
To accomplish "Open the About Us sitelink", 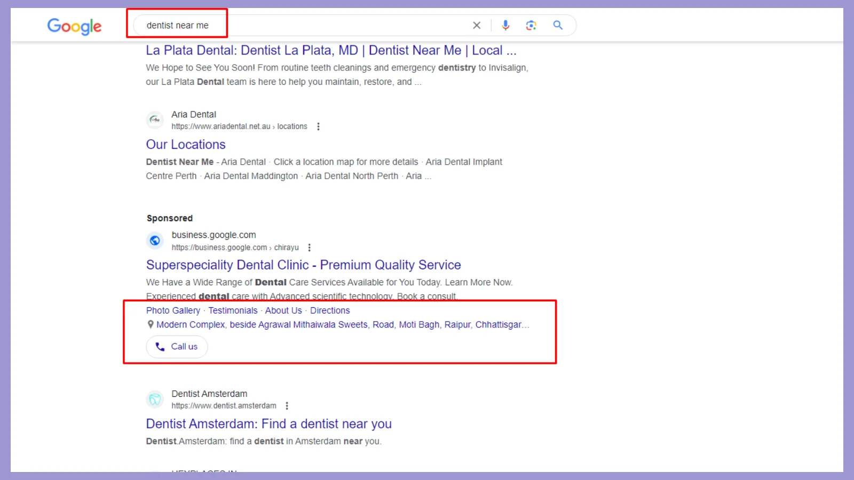I will [283, 310].
